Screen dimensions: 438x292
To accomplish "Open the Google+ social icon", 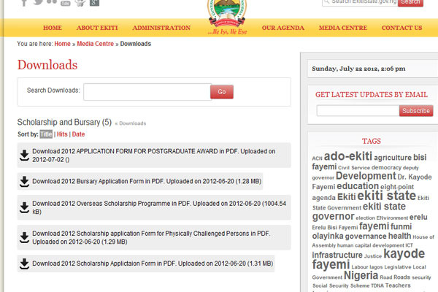I will [94, 2].
